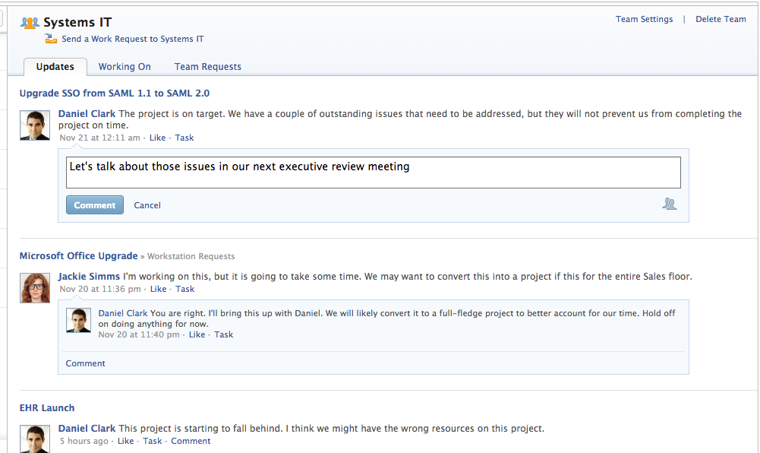Open Jackie Simms' profile picture
The image size is (760, 453).
[x=35, y=287]
